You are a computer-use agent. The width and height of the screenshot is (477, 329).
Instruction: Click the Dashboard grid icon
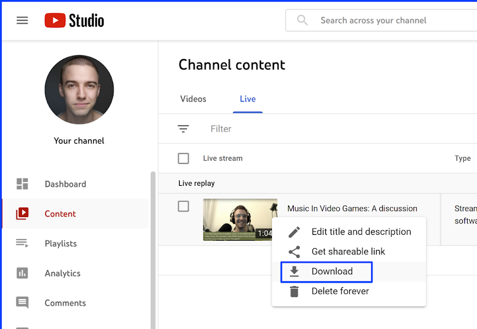click(x=22, y=184)
